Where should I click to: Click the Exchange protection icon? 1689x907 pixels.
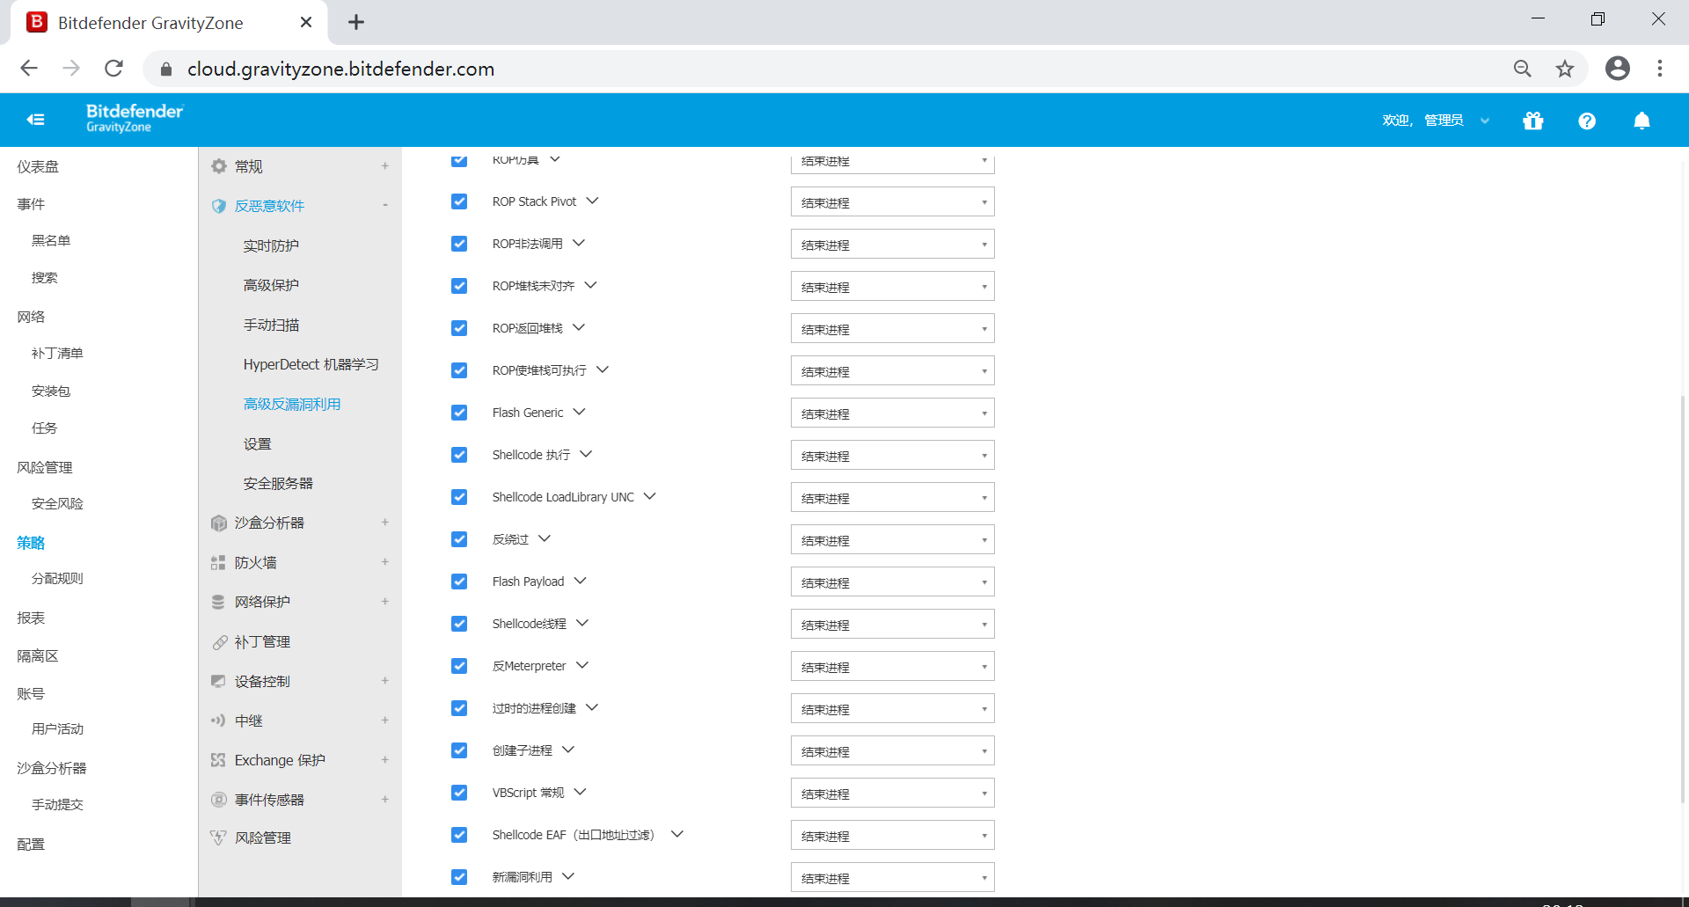click(218, 760)
